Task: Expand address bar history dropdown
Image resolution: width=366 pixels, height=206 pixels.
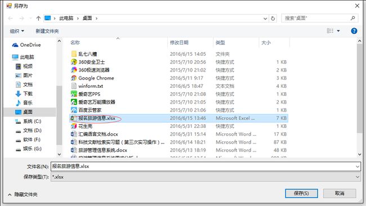Action: [265, 19]
